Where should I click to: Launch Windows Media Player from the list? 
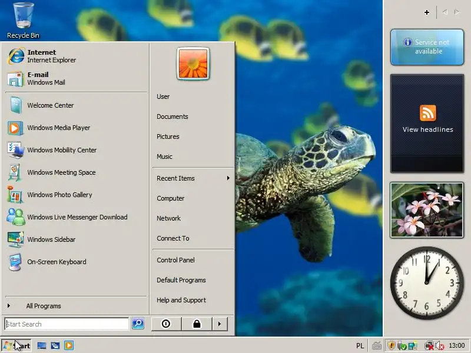click(77, 128)
